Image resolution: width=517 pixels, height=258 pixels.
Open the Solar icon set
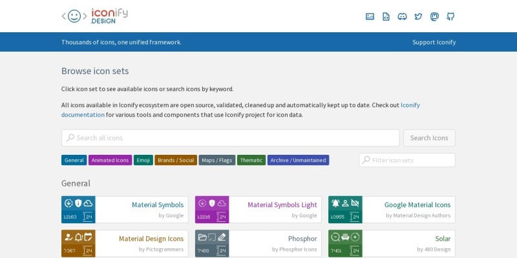392,244
